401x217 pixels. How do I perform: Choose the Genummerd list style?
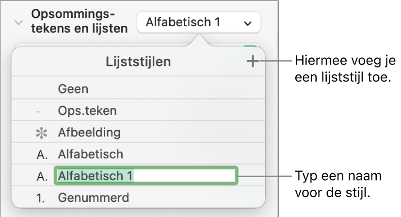(93, 198)
